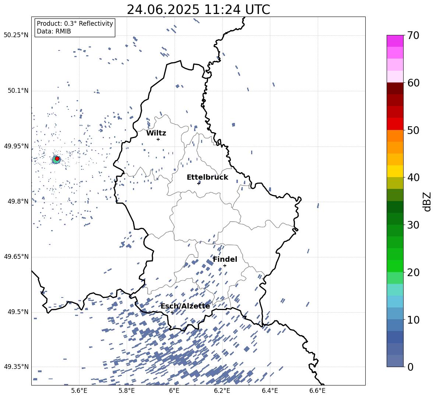Click the bright green colorbar segment above 20
The image size is (436, 398).
coord(395,266)
